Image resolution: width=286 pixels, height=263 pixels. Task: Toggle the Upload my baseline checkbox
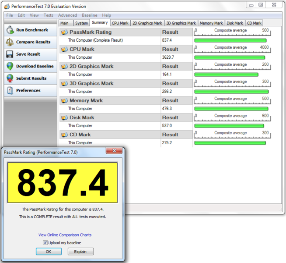[45, 243]
